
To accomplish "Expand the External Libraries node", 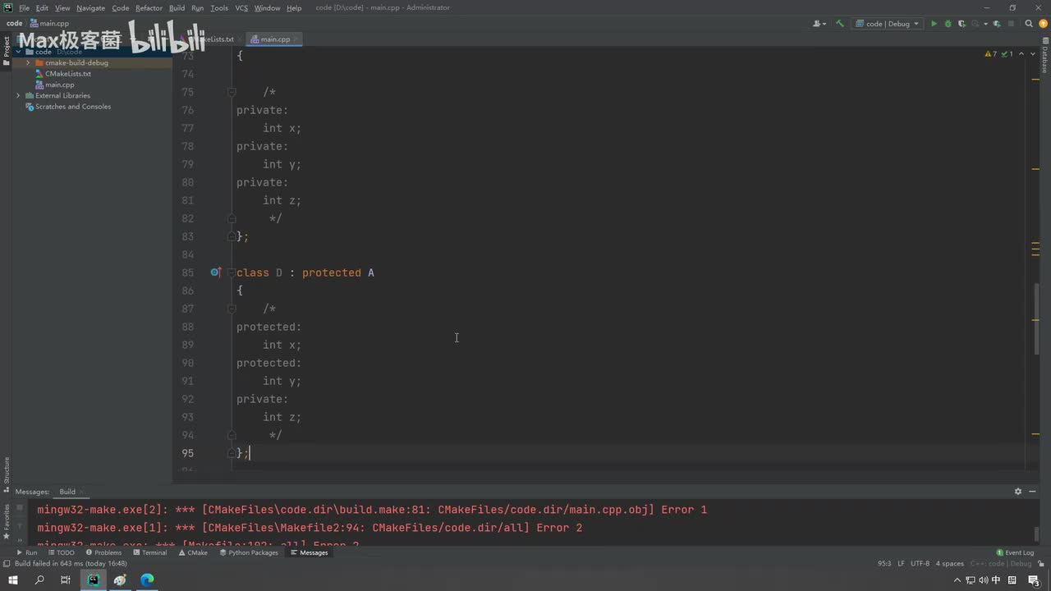I will tap(18, 96).
